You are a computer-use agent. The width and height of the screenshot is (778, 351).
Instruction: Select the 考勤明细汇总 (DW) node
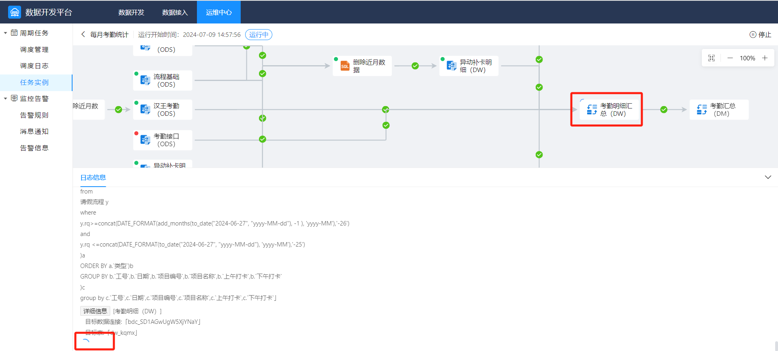point(609,110)
